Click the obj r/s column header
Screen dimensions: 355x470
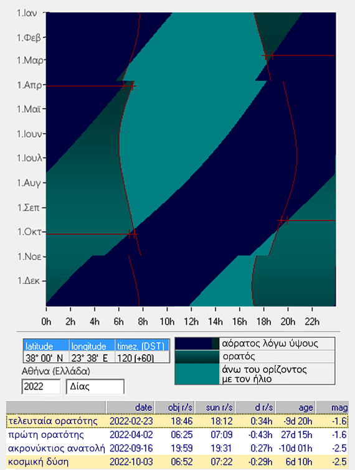point(174,407)
